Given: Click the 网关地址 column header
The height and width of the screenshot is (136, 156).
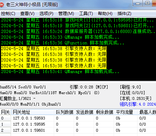Looking at the screenshot, I should (x=33, y=112).
